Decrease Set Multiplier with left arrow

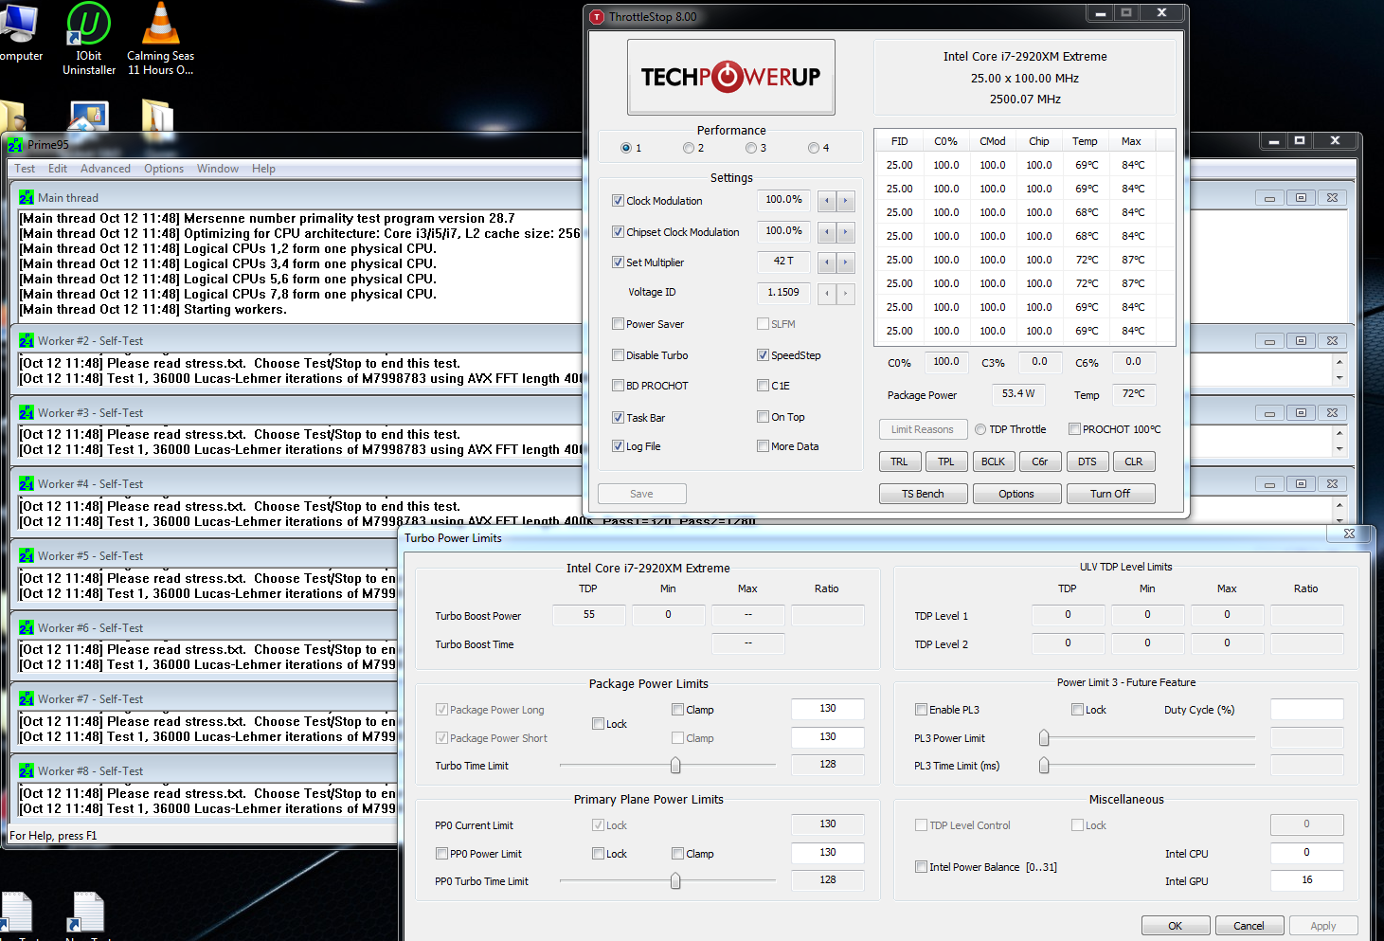tap(827, 262)
